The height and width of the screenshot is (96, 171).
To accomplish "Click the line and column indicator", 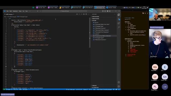I will [x=79, y=90].
